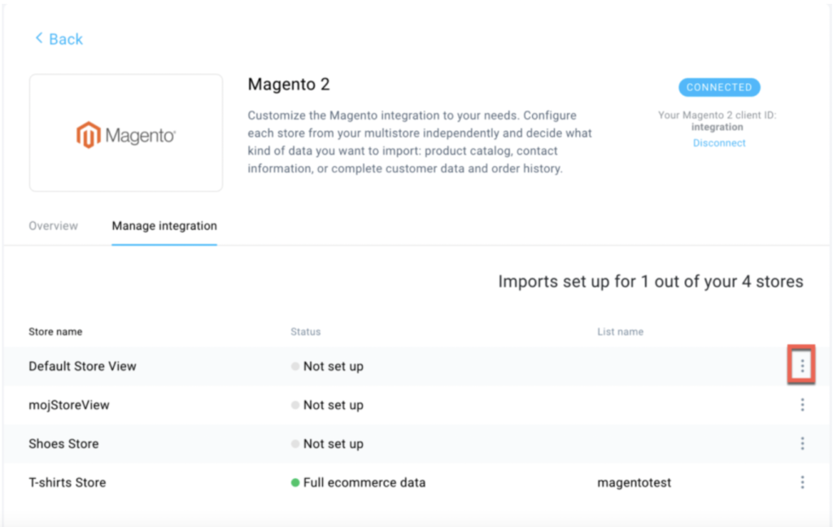Click the Default Store View row name
Screen dimensions: 833x527
coord(82,366)
